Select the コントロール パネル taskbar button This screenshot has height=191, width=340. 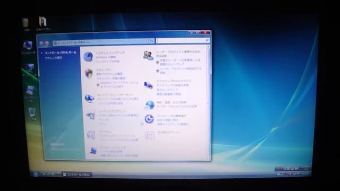pos(76,175)
